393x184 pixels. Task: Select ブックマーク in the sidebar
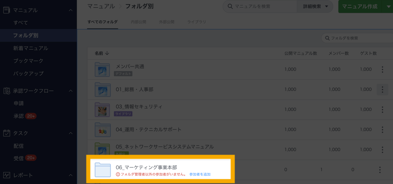[28, 61]
